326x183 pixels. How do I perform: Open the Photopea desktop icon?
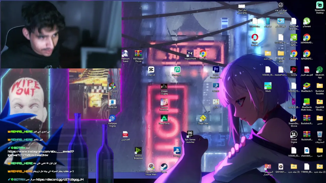point(177,71)
